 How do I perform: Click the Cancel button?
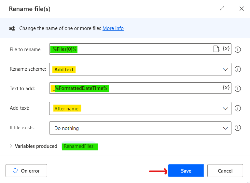click(x=225, y=171)
